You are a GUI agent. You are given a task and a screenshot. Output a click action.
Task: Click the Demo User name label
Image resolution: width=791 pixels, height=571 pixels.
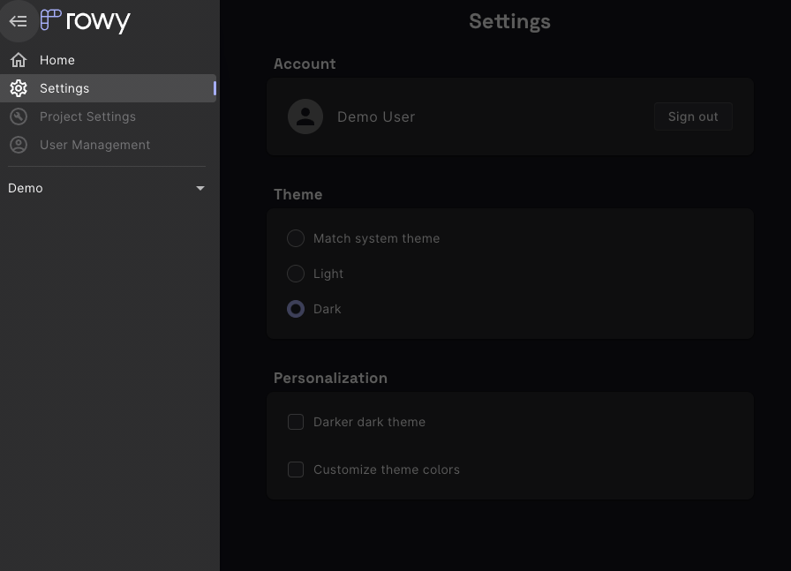(x=376, y=116)
